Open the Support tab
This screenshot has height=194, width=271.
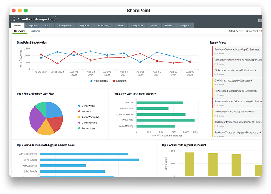(186, 25)
